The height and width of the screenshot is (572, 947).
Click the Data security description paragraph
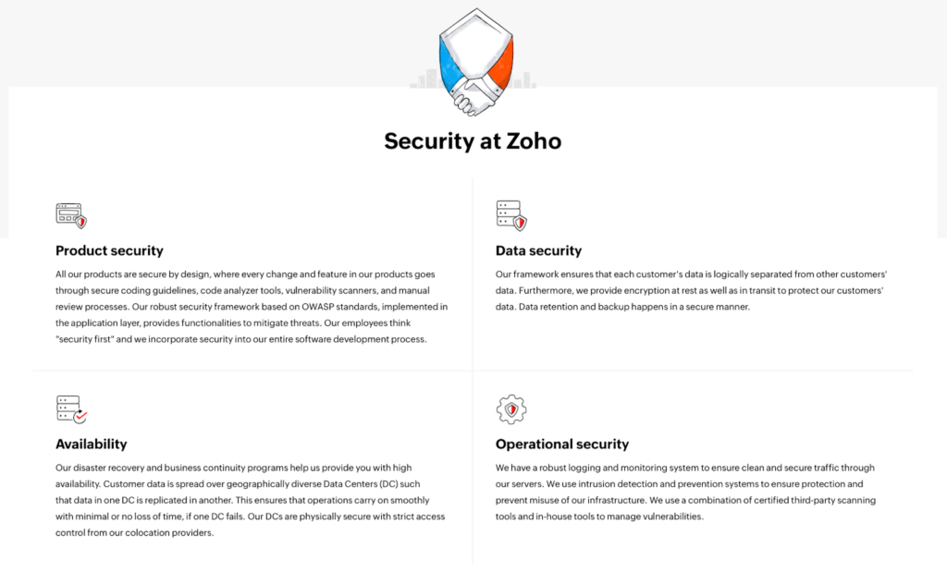[x=691, y=290]
